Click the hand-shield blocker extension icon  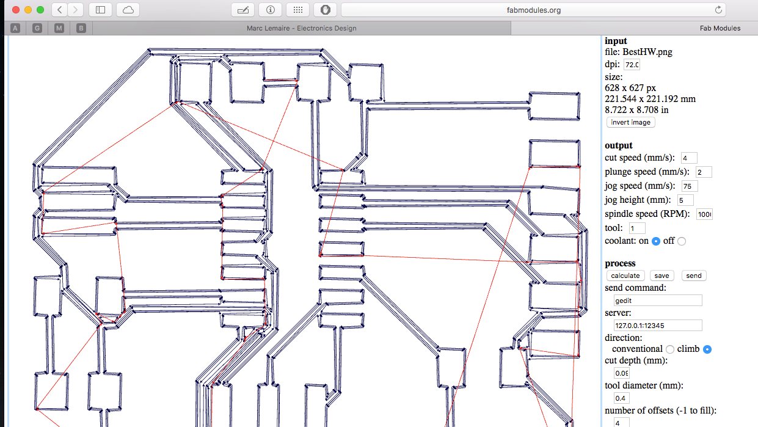(x=326, y=10)
